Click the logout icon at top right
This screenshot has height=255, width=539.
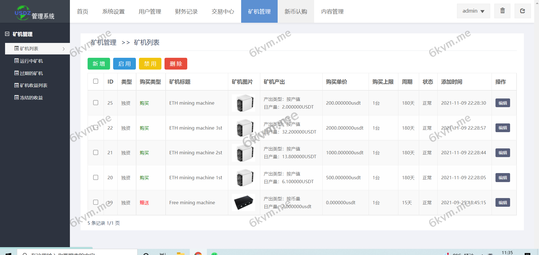(522, 11)
